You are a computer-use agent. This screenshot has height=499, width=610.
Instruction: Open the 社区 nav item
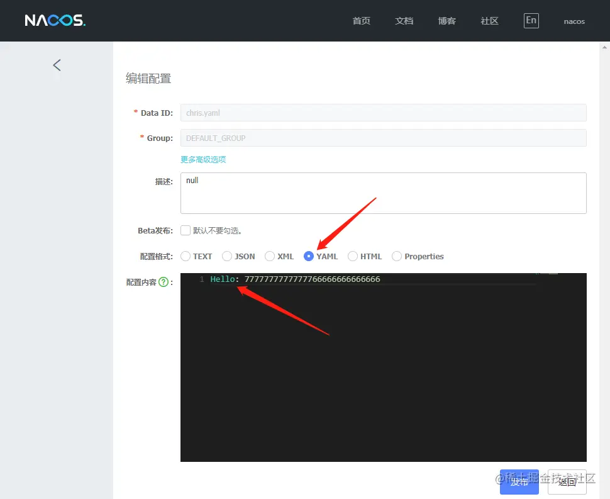click(x=489, y=21)
